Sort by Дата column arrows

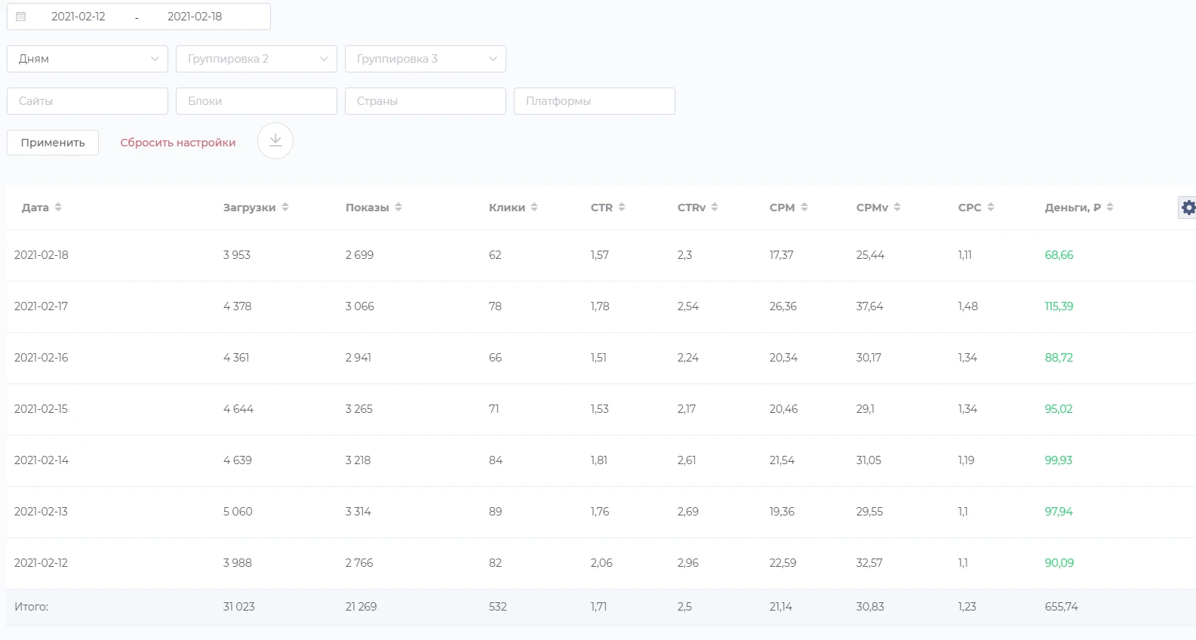[x=58, y=208]
